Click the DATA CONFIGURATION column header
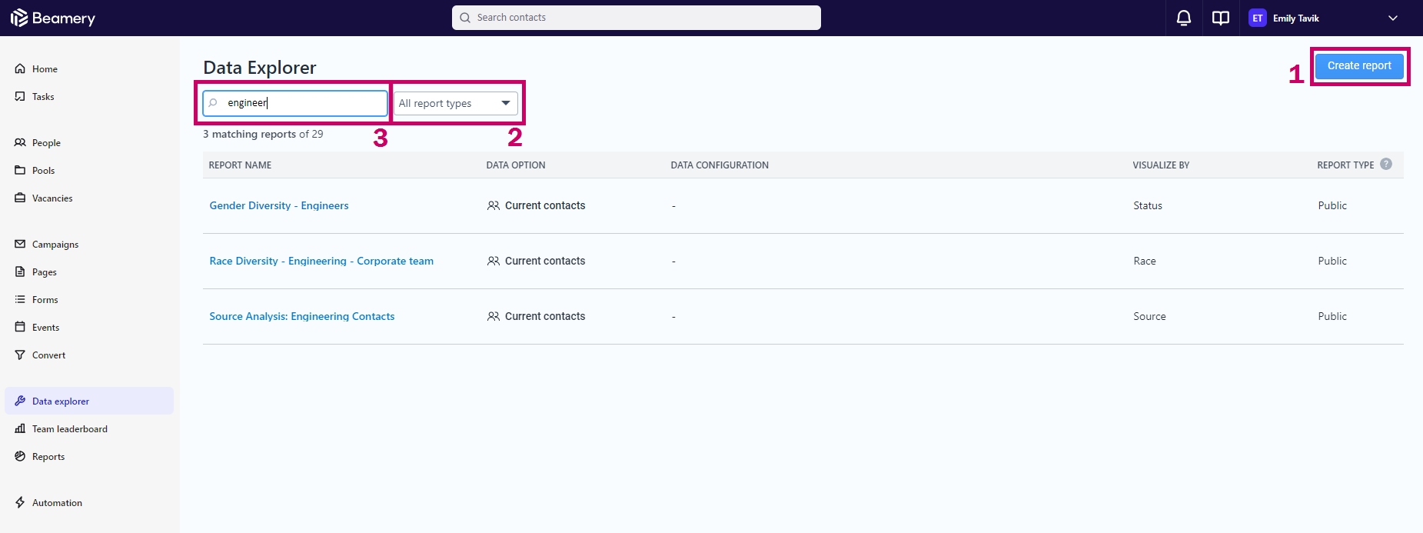This screenshot has height=533, width=1423. (x=720, y=165)
